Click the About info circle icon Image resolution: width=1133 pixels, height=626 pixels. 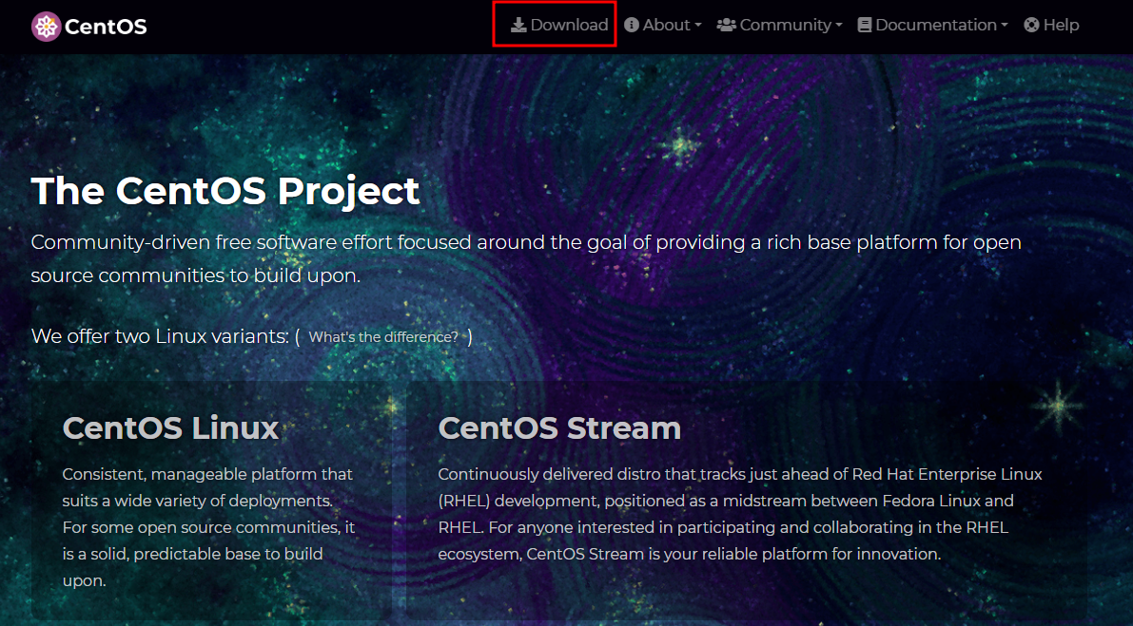[632, 26]
